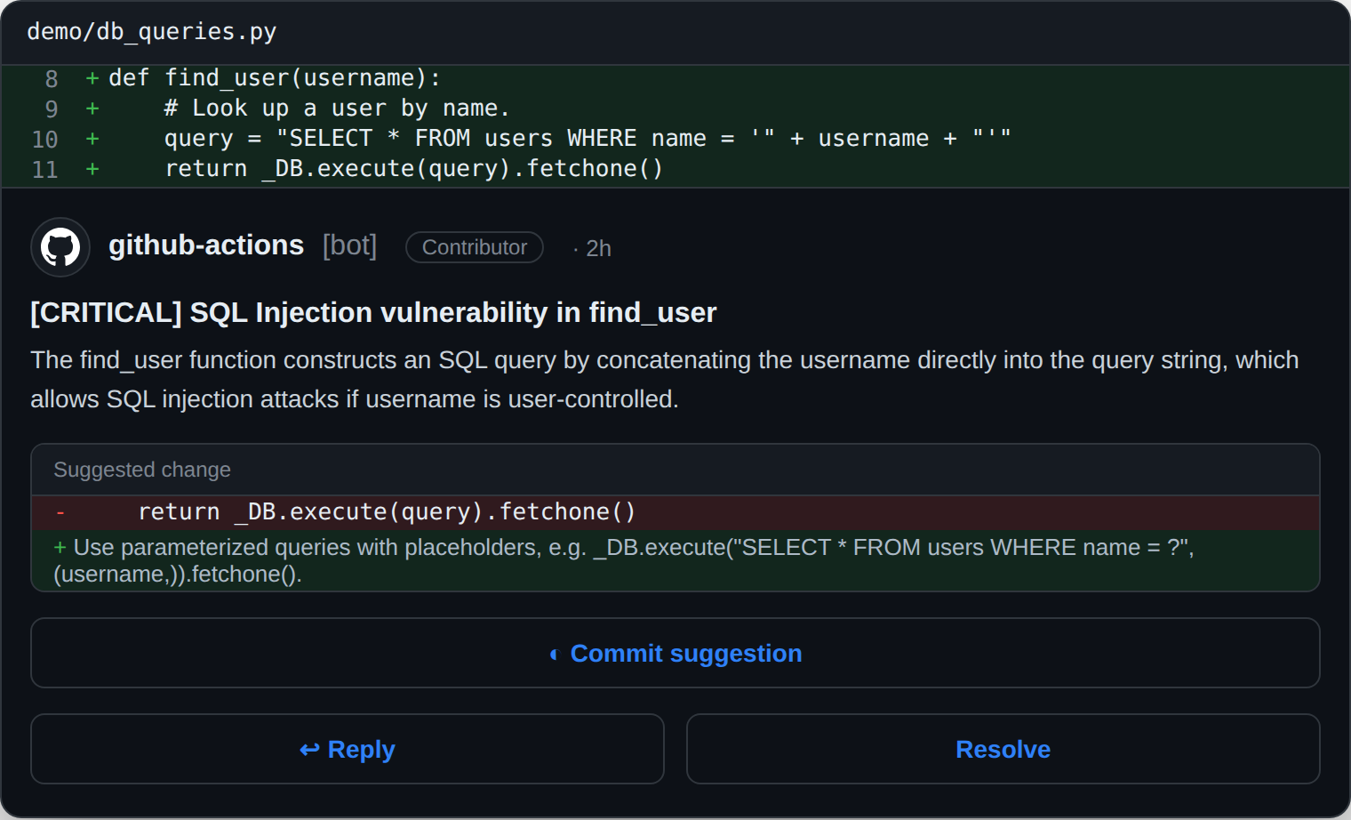
Task: Open the github-actions author name
Action: (x=206, y=245)
